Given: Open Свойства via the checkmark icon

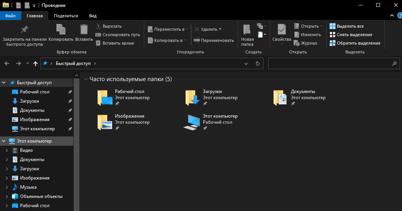Looking at the screenshot, I should [x=282, y=30].
